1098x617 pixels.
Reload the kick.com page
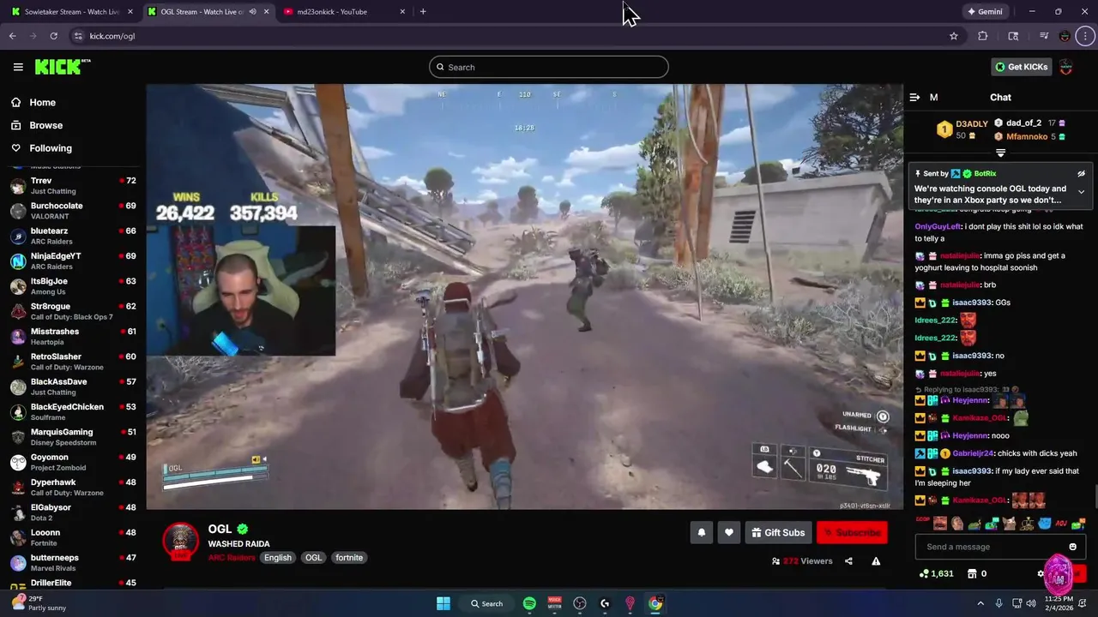point(53,36)
